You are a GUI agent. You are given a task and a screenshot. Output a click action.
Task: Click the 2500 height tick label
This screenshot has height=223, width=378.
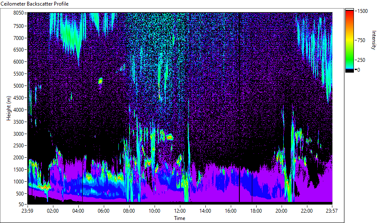click(x=19, y=146)
